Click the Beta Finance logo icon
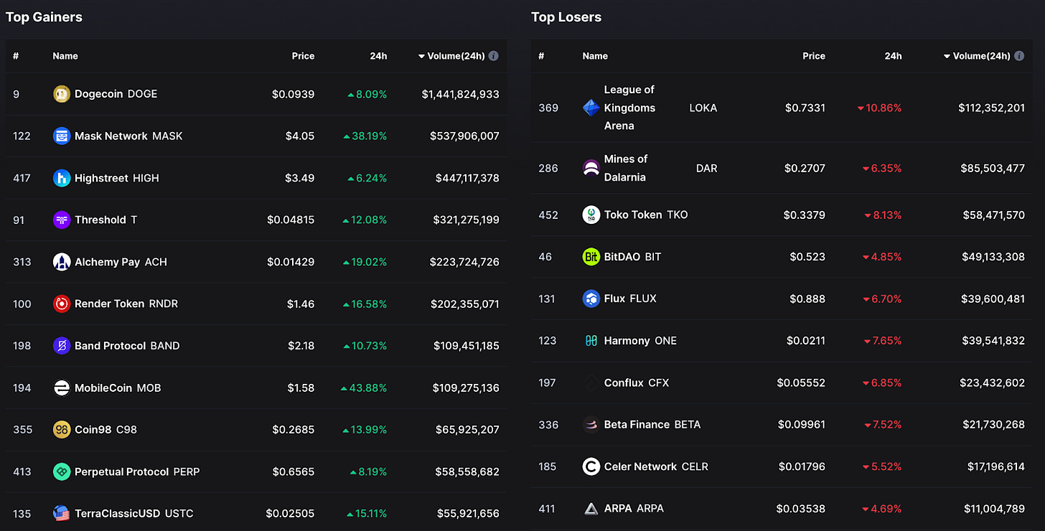The width and height of the screenshot is (1045, 531). coord(591,425)
